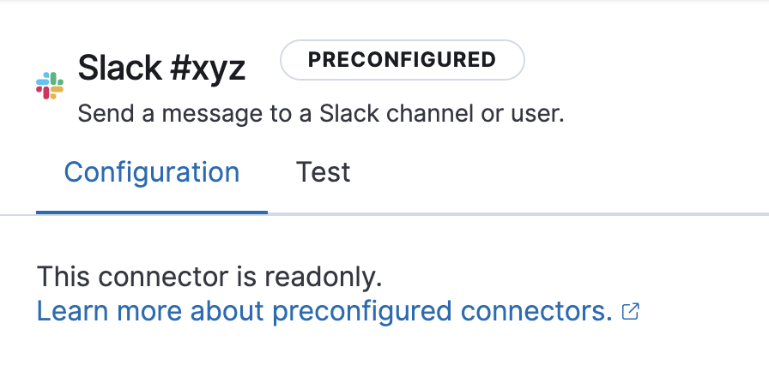The width and height of the screenshot is (769, 365).
Task: Click the horizontal divider line under the tabs
Action: 515,212
